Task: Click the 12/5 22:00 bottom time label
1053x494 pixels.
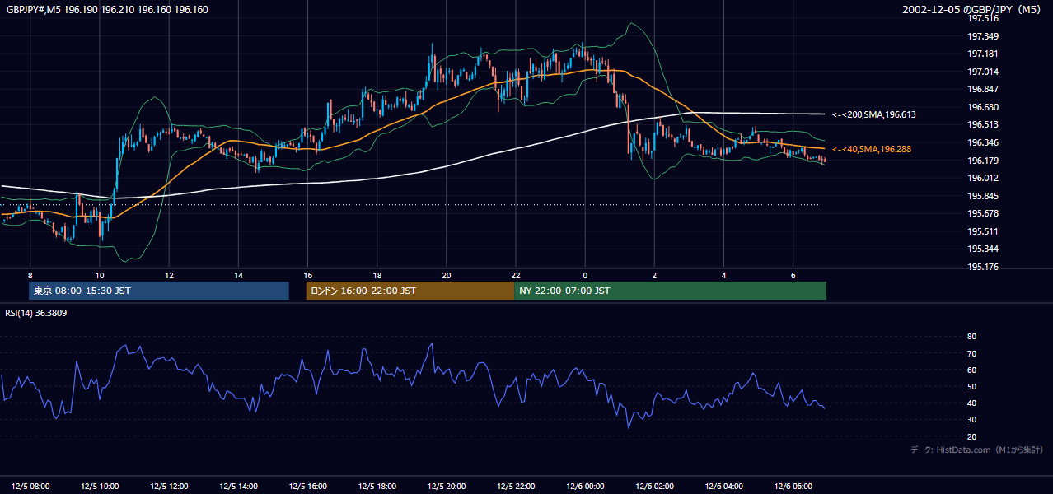Action: coord(516,486)
